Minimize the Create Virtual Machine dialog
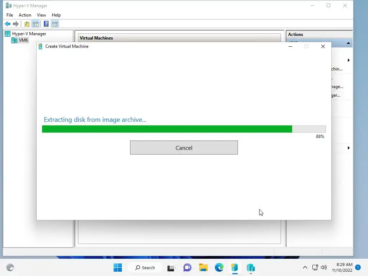Viewport: 368px width, 276px height. click(x=290, y=46)
